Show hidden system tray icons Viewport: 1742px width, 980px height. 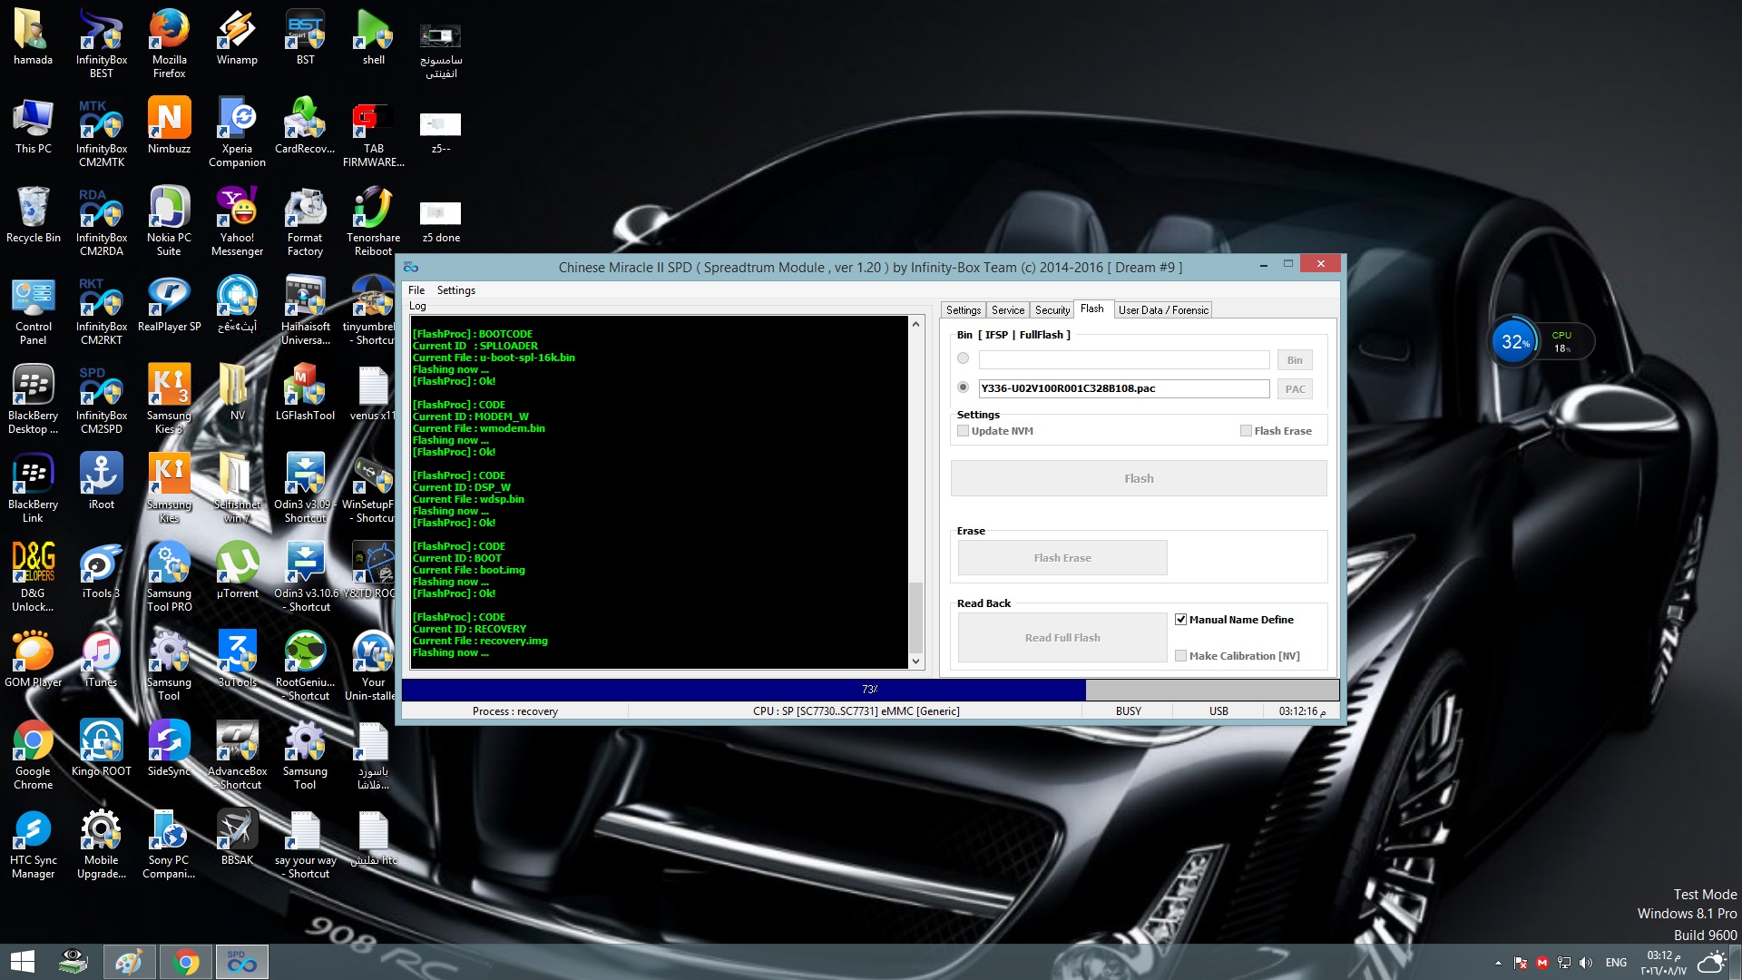(1498, 963)
